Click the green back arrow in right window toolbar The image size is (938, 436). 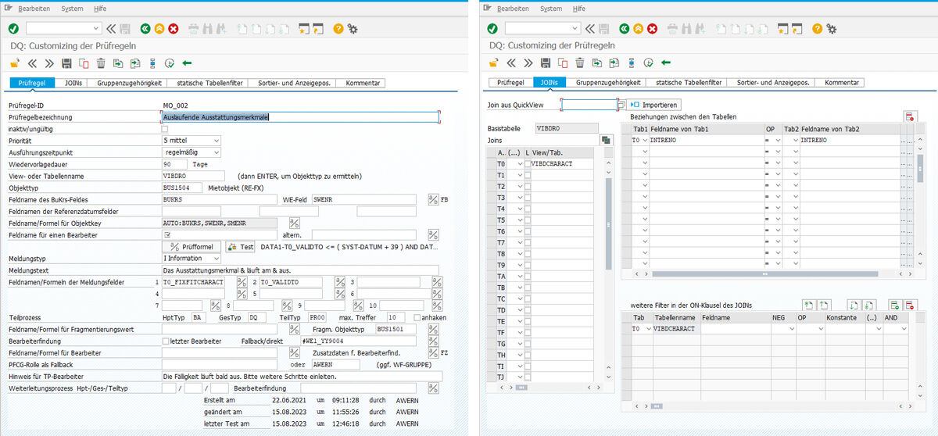[x=666, y=63]
